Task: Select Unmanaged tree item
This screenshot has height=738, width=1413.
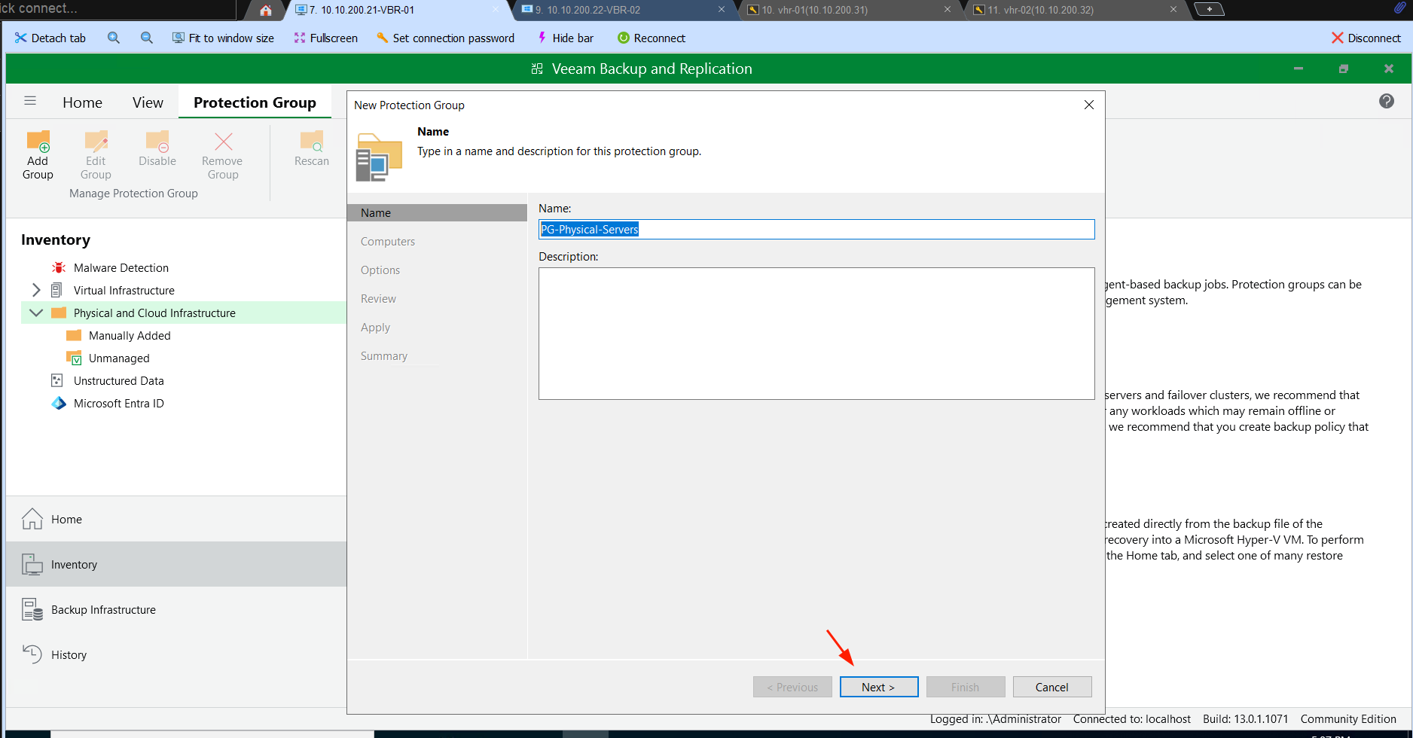Action: point(119,358)
